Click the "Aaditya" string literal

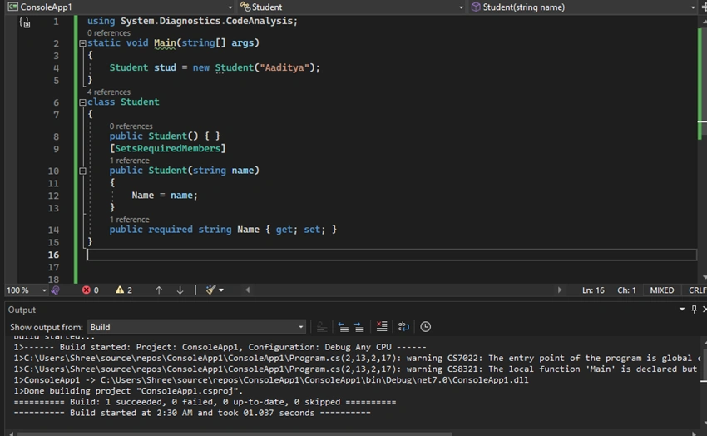(284, 67)
